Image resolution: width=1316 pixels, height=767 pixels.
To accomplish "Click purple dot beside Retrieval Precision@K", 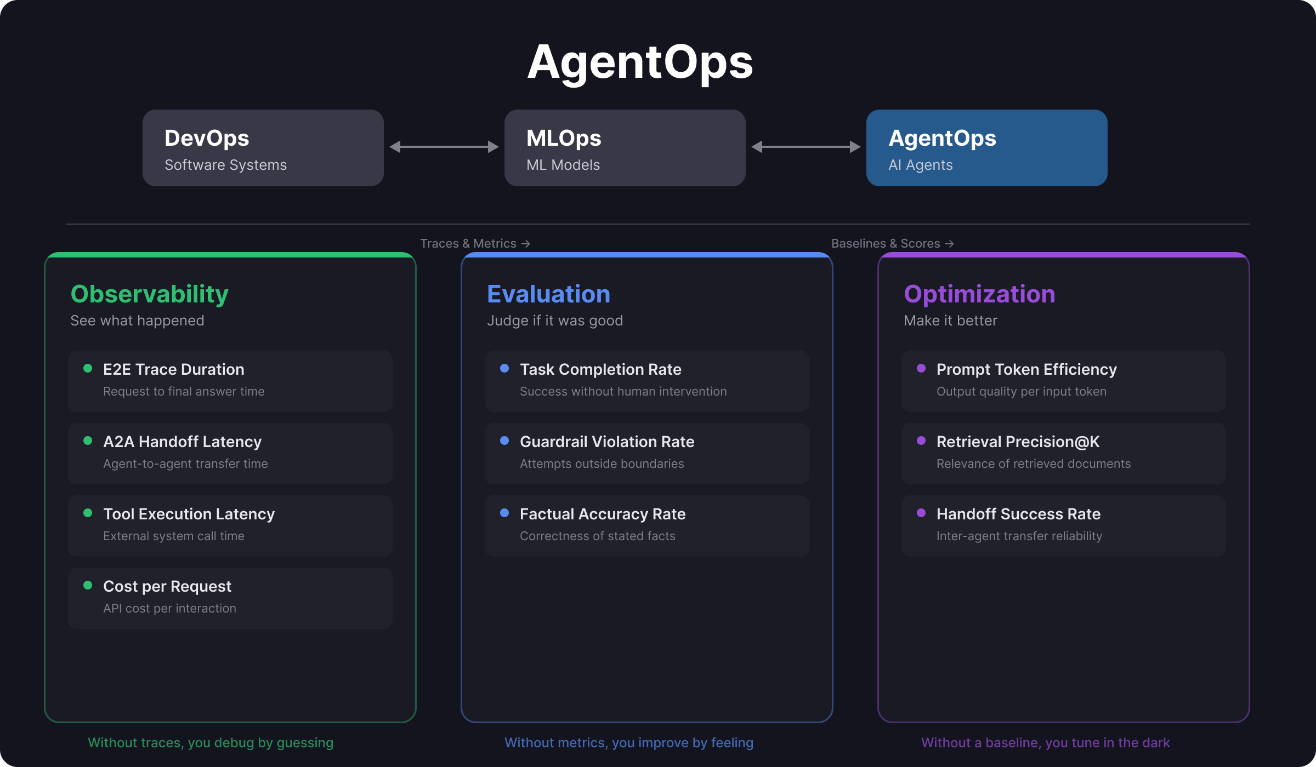I will point(921,440).
